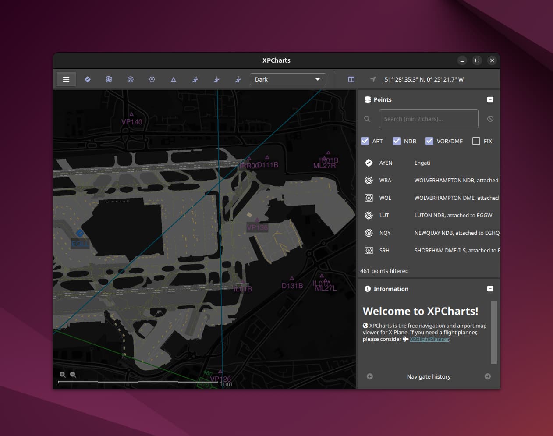Toggle airport display on the map
The image size is (553, 436).
click(87, 79)
